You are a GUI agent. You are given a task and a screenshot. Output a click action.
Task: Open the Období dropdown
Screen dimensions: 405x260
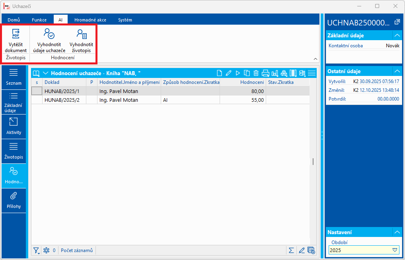395,250
